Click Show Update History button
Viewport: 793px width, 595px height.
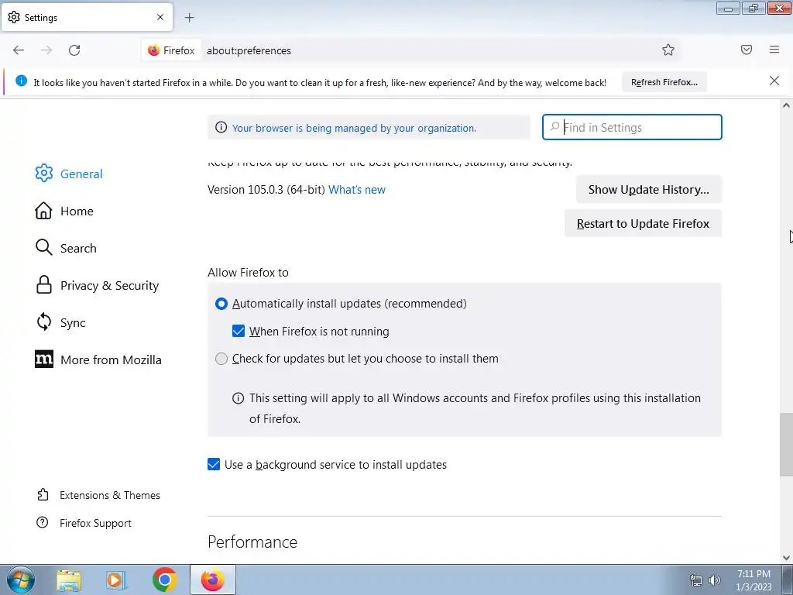click(x=648, y=189)
